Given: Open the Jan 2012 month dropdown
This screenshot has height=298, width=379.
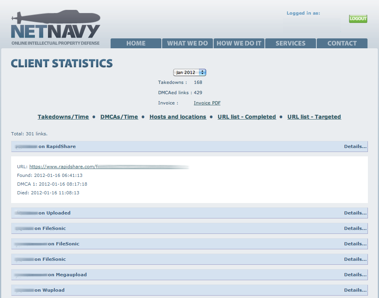Looking at the screenshot, I should 189,72.
